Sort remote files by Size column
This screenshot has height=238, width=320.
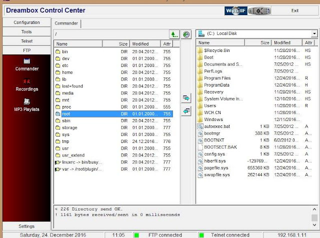pyautogui.click(x=116, y=44)
